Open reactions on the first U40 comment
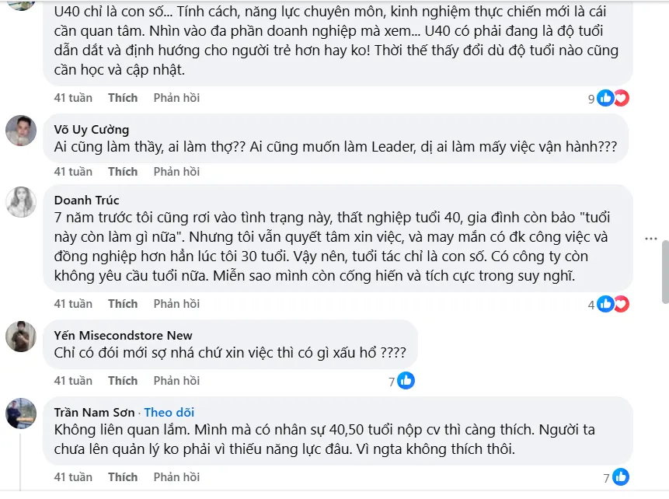Image resolution: width=669 pixels, height=499 pixels. point(613,98)
